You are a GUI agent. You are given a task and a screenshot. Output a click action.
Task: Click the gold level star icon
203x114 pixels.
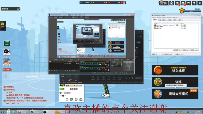[x=182, y=10]
